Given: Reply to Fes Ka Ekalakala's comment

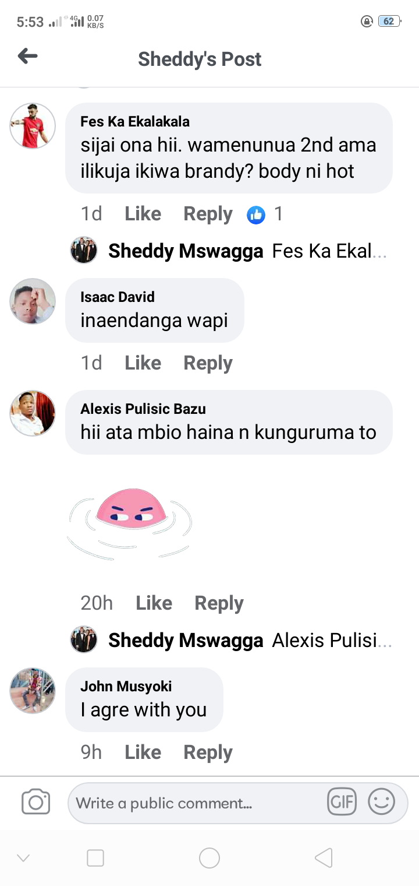Looking at the screenshot, I should pos(208,215).
